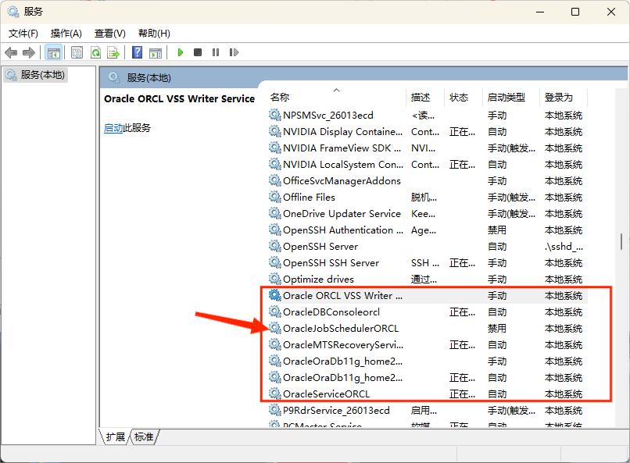630x463 pixels.
Task: Select the OfficeSvcManagerAddons service
Action: click(x=428, y=181)
